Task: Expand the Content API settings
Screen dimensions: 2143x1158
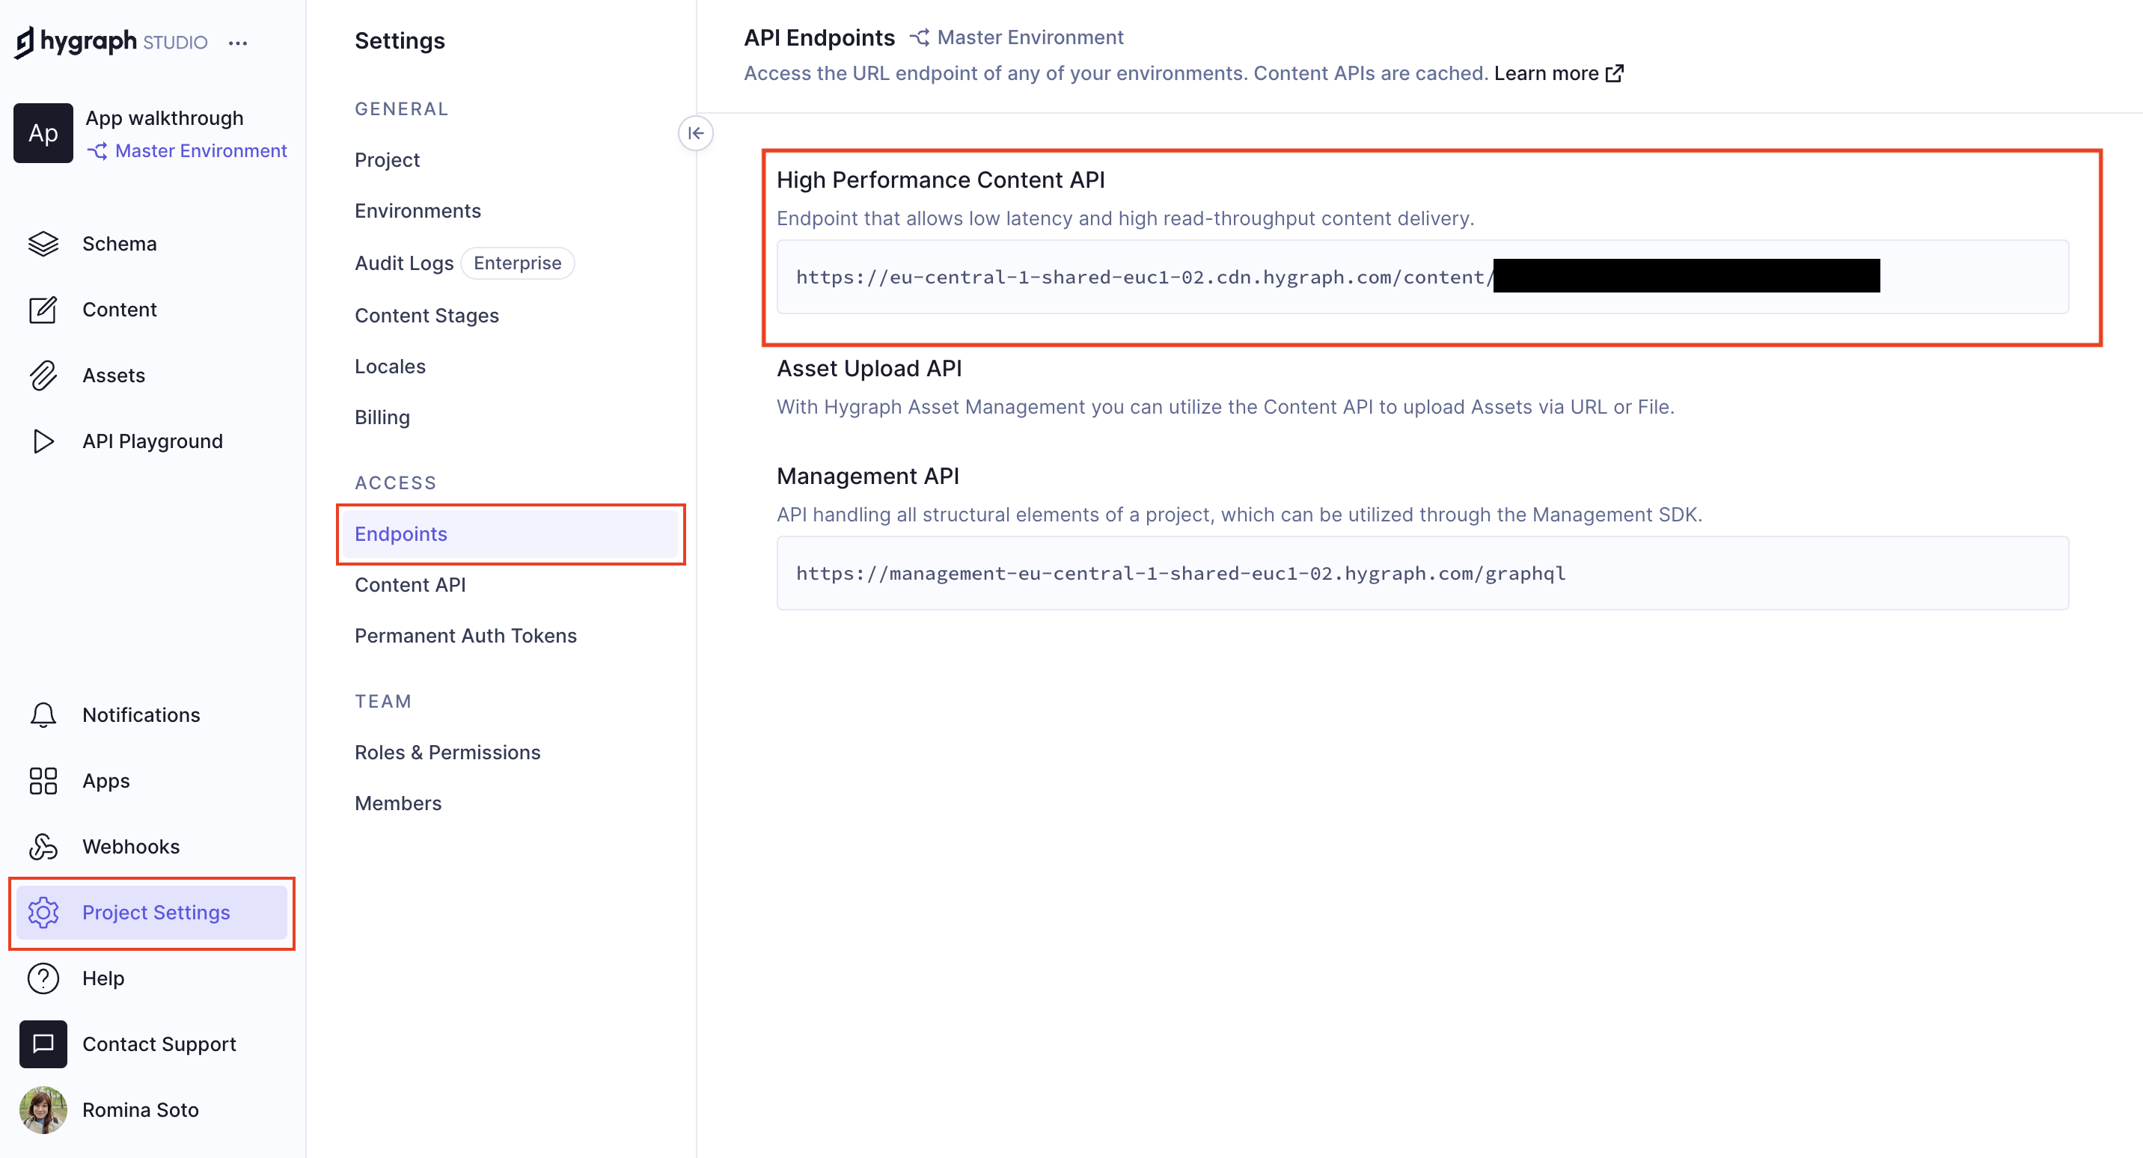Action: coord(412,583)
